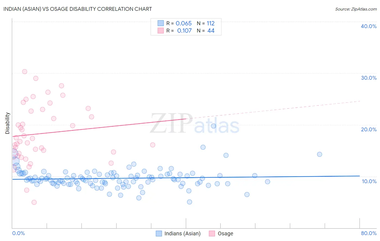Click the ZIPatlas watermark in chart center

coord(195,124)
